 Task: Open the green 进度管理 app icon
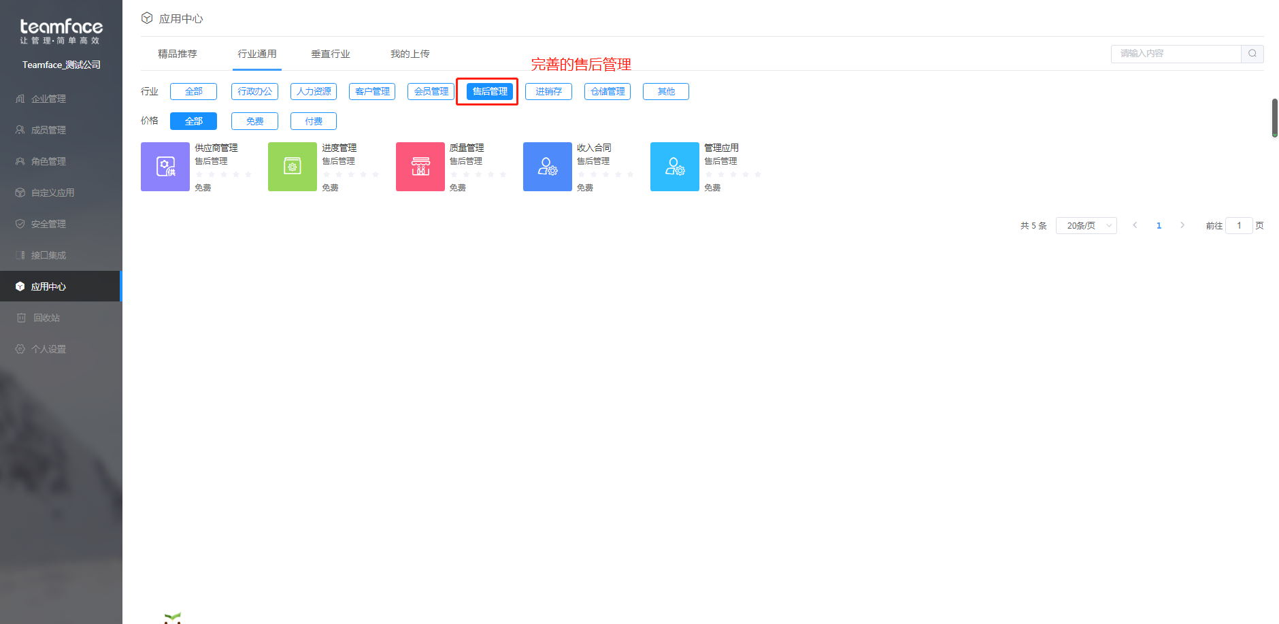[292, 167]
